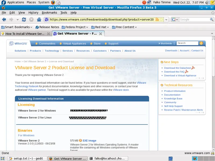Open the Knowledge Base link
This screenshot has height=161, width=215.
click(173, 98)
